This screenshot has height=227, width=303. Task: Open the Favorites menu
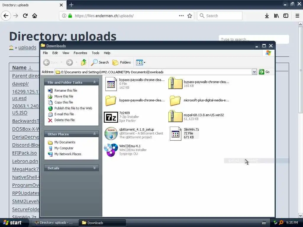(80, 53)
